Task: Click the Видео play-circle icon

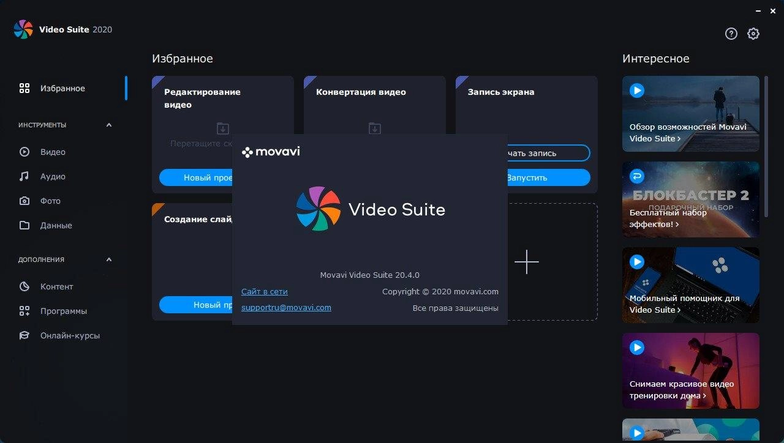Action: point(24,152)
